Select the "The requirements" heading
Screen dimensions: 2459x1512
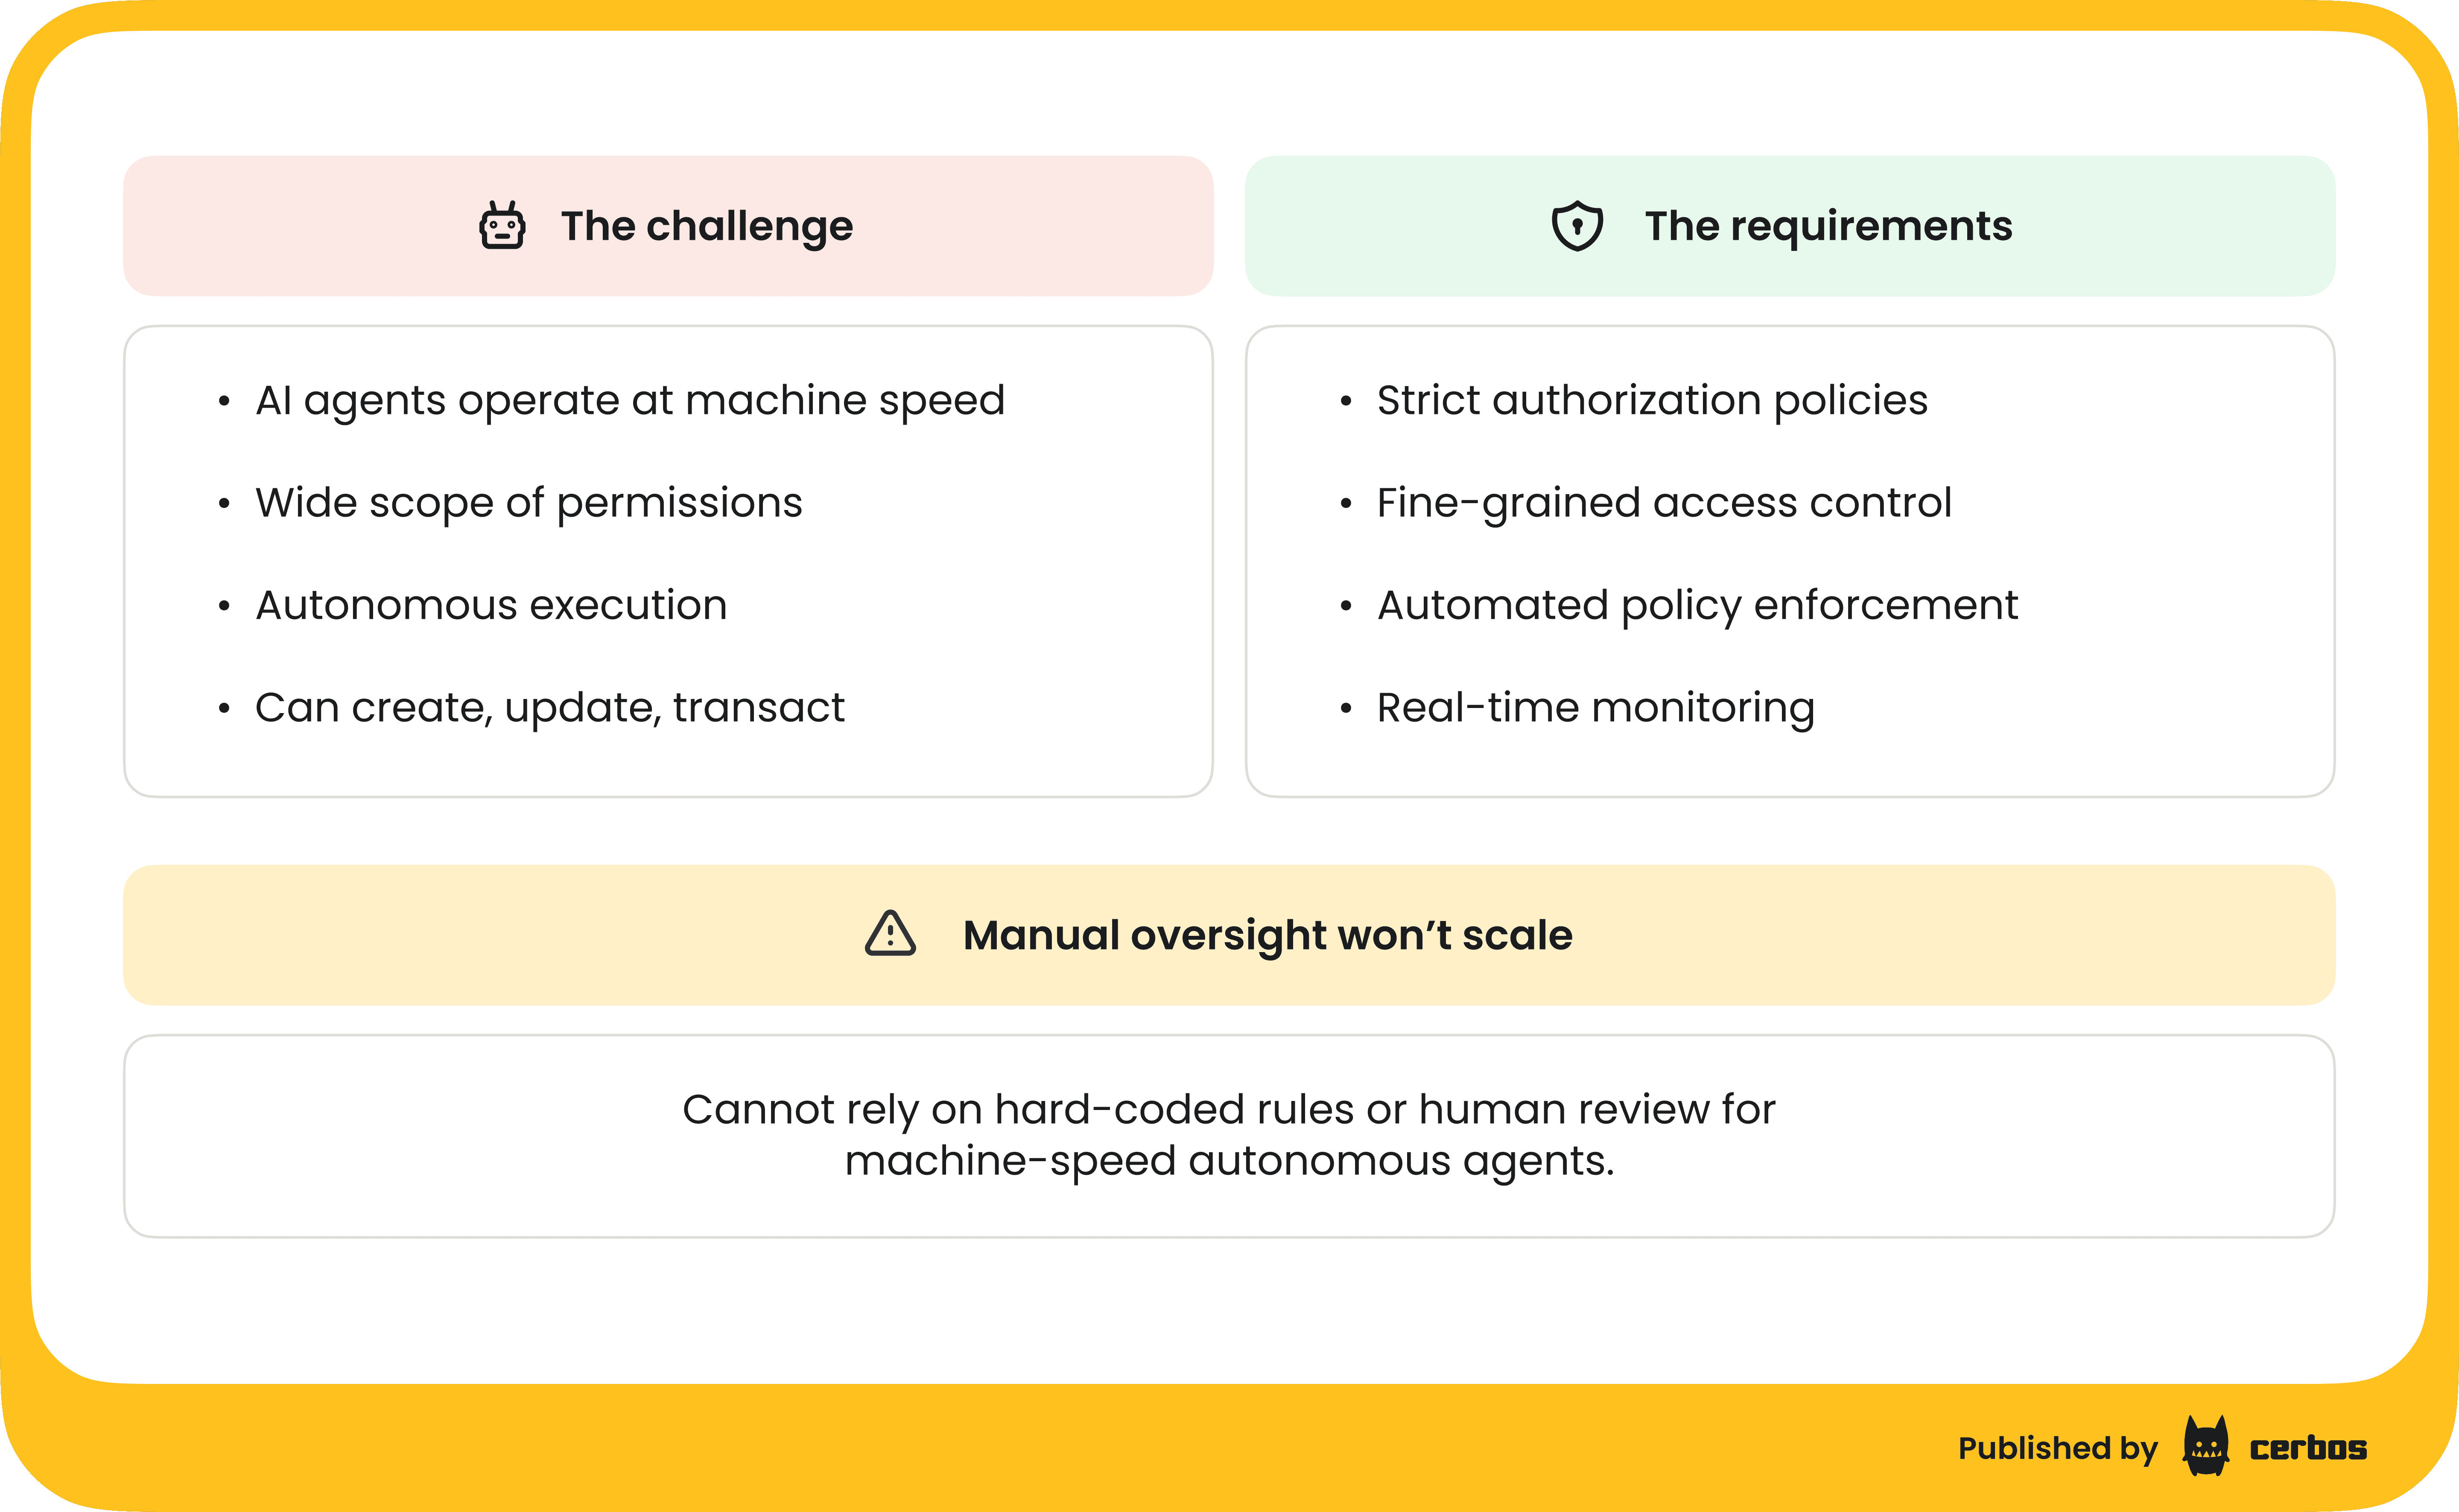click(1828, 226)
